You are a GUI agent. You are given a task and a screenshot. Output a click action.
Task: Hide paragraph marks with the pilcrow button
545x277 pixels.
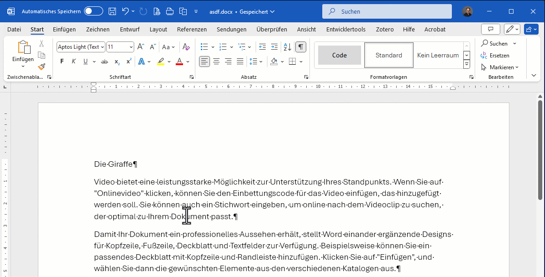(x=301, y=47)
